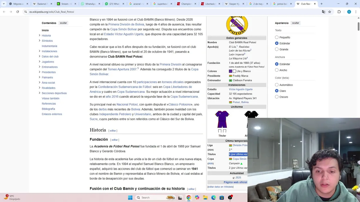This screenshot has height=202, width=360.
Task: Switch to the WhatsApp tab
Action: pos(90,4)
